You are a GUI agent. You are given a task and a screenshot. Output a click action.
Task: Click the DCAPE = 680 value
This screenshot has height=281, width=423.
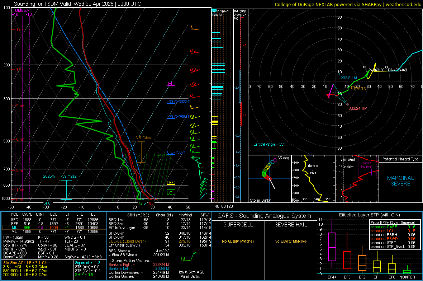point(15,253)
